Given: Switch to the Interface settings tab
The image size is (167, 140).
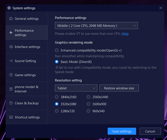Looking at the screenshot, I should 27,47.
